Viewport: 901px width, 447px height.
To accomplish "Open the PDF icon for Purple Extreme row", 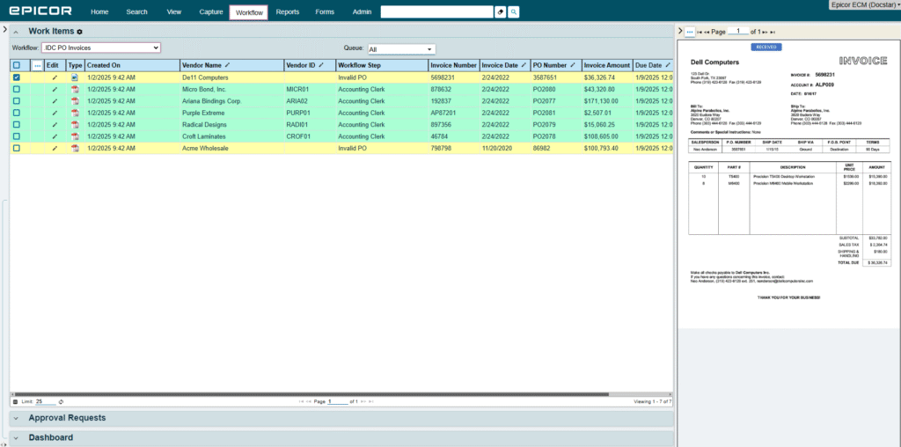I will 75,113.
